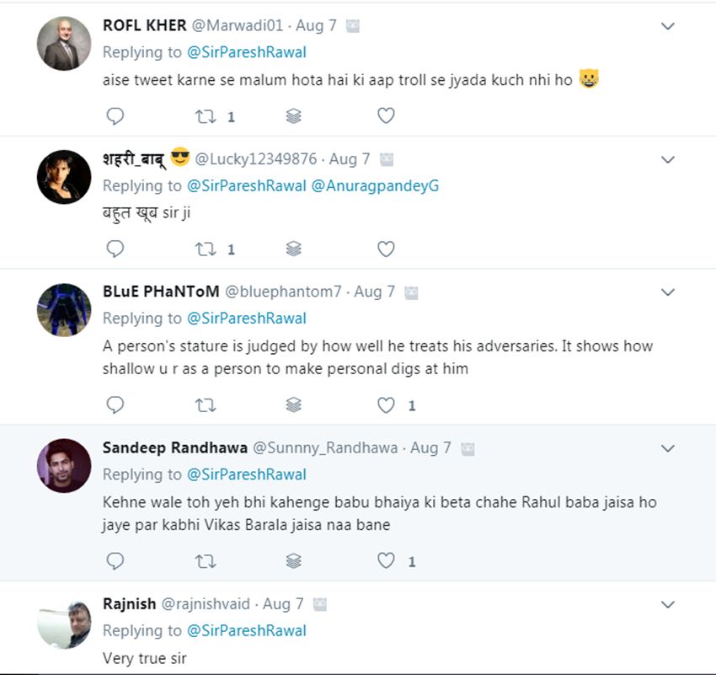This screenshot has height=675, width=716.
Task: Open ROFL KHER's avatar image
Action: tap(64, 43)
